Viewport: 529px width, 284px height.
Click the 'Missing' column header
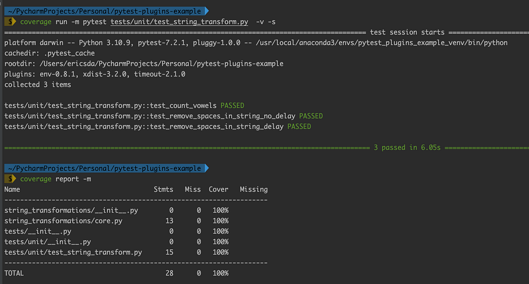point(254,189)
